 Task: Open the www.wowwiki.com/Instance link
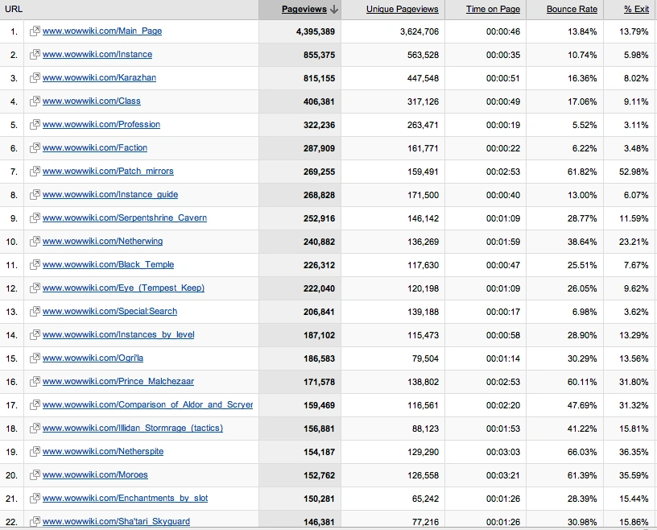pos(97,55)
